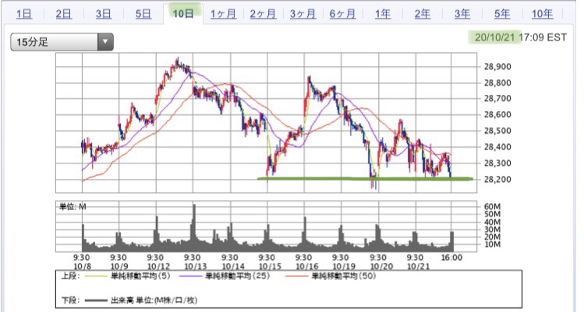Click the 28,900 price axis label
This screenshot has height=312, width=584.
(497, 67)
